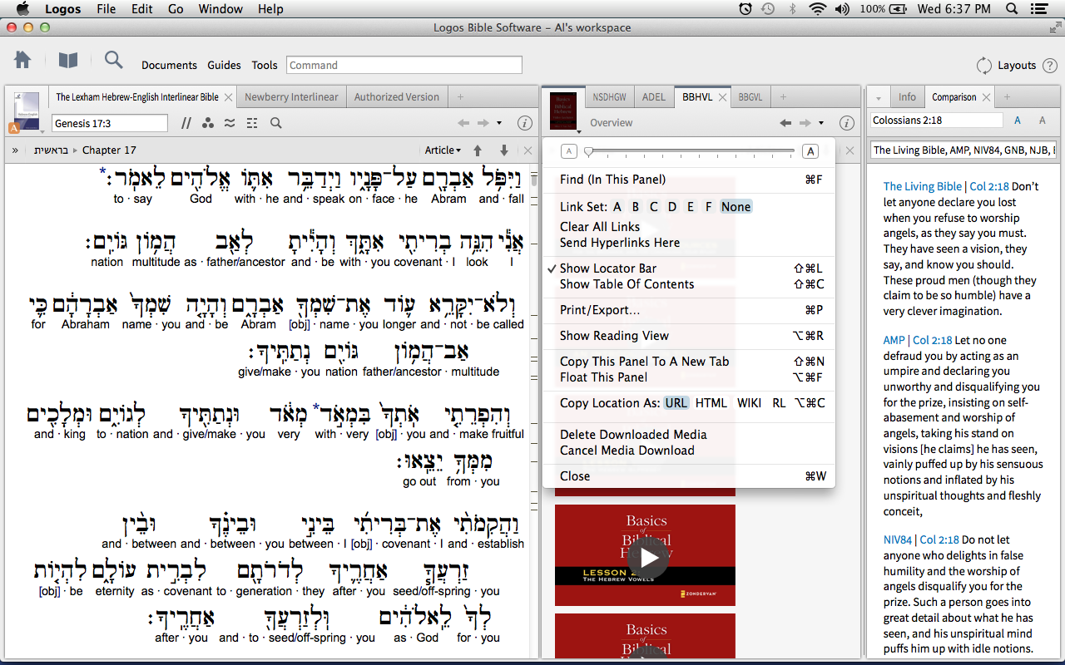Adjust the text size slider handle
Image resolution: width=1065 pixels, height=665 pixels.
(588, 151)
